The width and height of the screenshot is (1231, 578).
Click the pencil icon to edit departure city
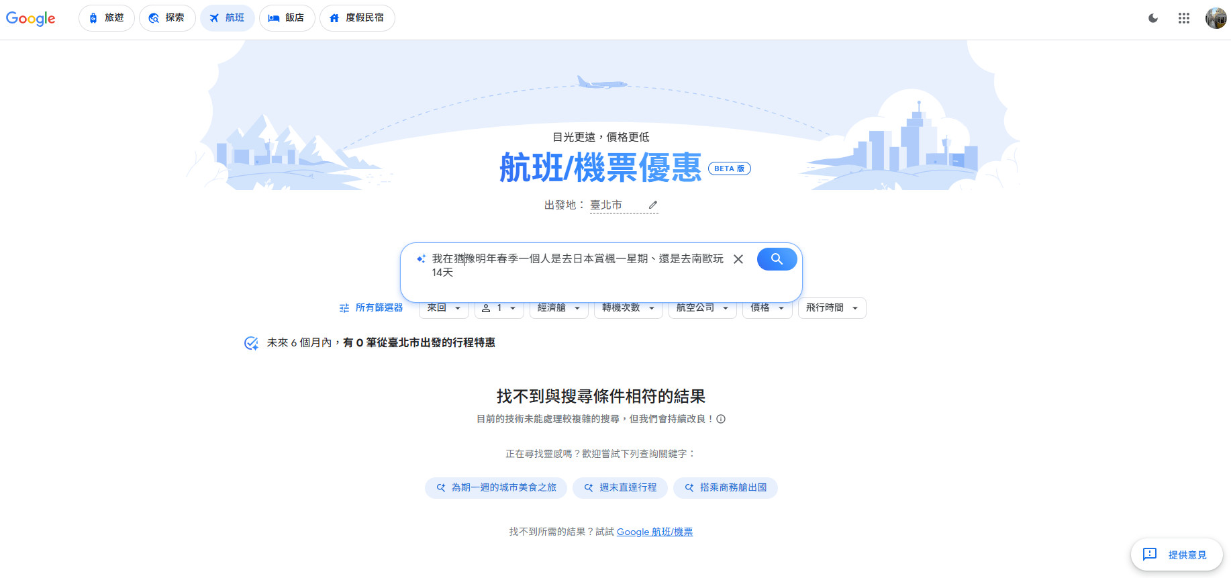pyautogui.click(x=652, y=205)
